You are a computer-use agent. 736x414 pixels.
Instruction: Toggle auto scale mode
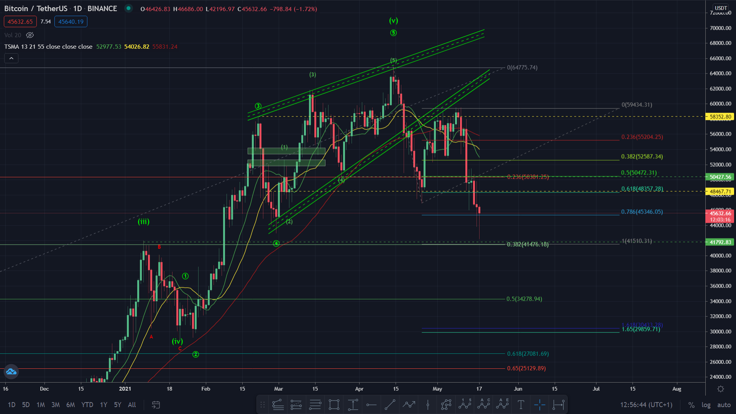[x=724, y=405]
